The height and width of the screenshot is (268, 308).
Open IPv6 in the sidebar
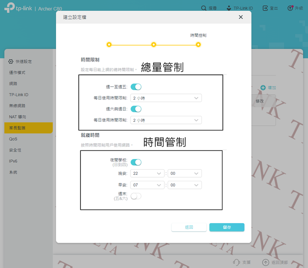[x=13, y=161]
